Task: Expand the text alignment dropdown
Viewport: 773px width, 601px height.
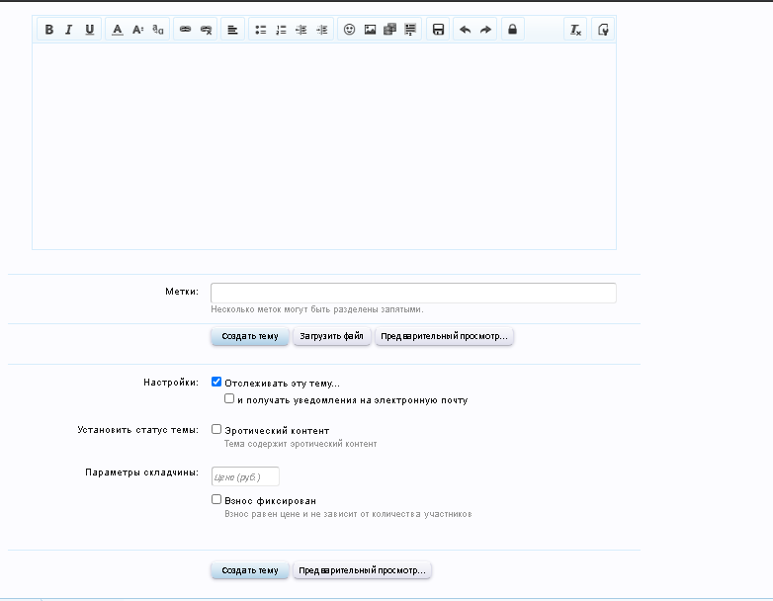Action: 232,30
